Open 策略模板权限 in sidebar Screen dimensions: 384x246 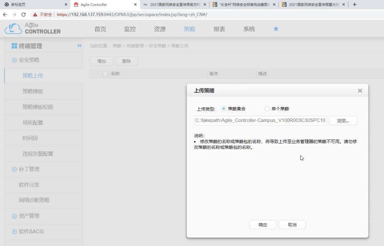[x=38, y=107]
